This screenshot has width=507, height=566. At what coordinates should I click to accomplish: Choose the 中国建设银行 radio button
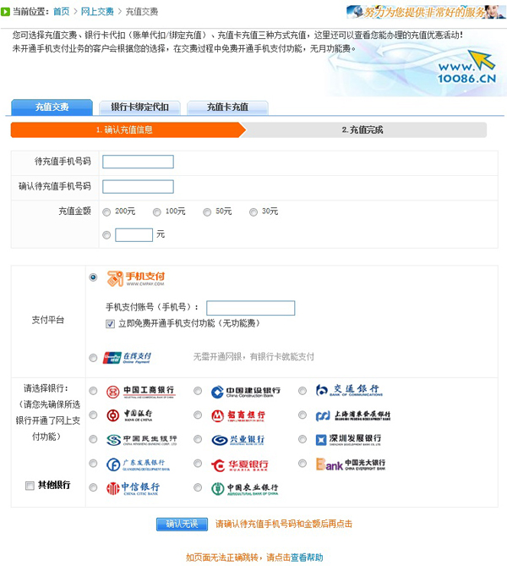point(198,391)
